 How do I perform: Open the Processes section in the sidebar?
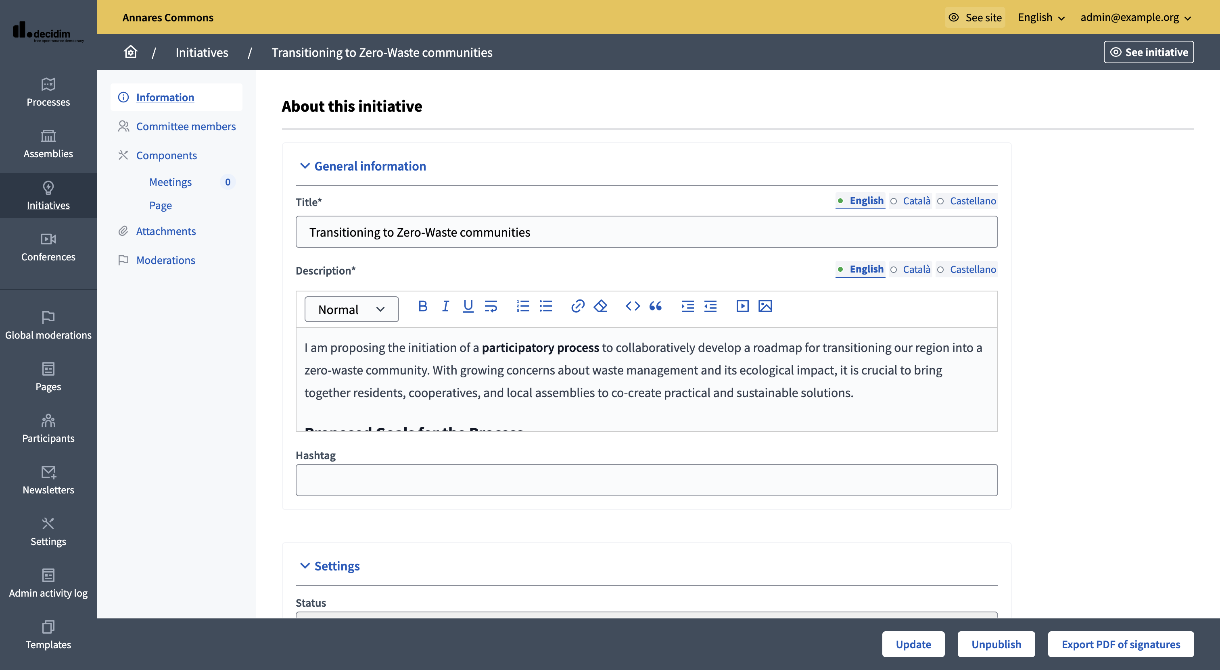pyautogui.click(x=48, y=92)
